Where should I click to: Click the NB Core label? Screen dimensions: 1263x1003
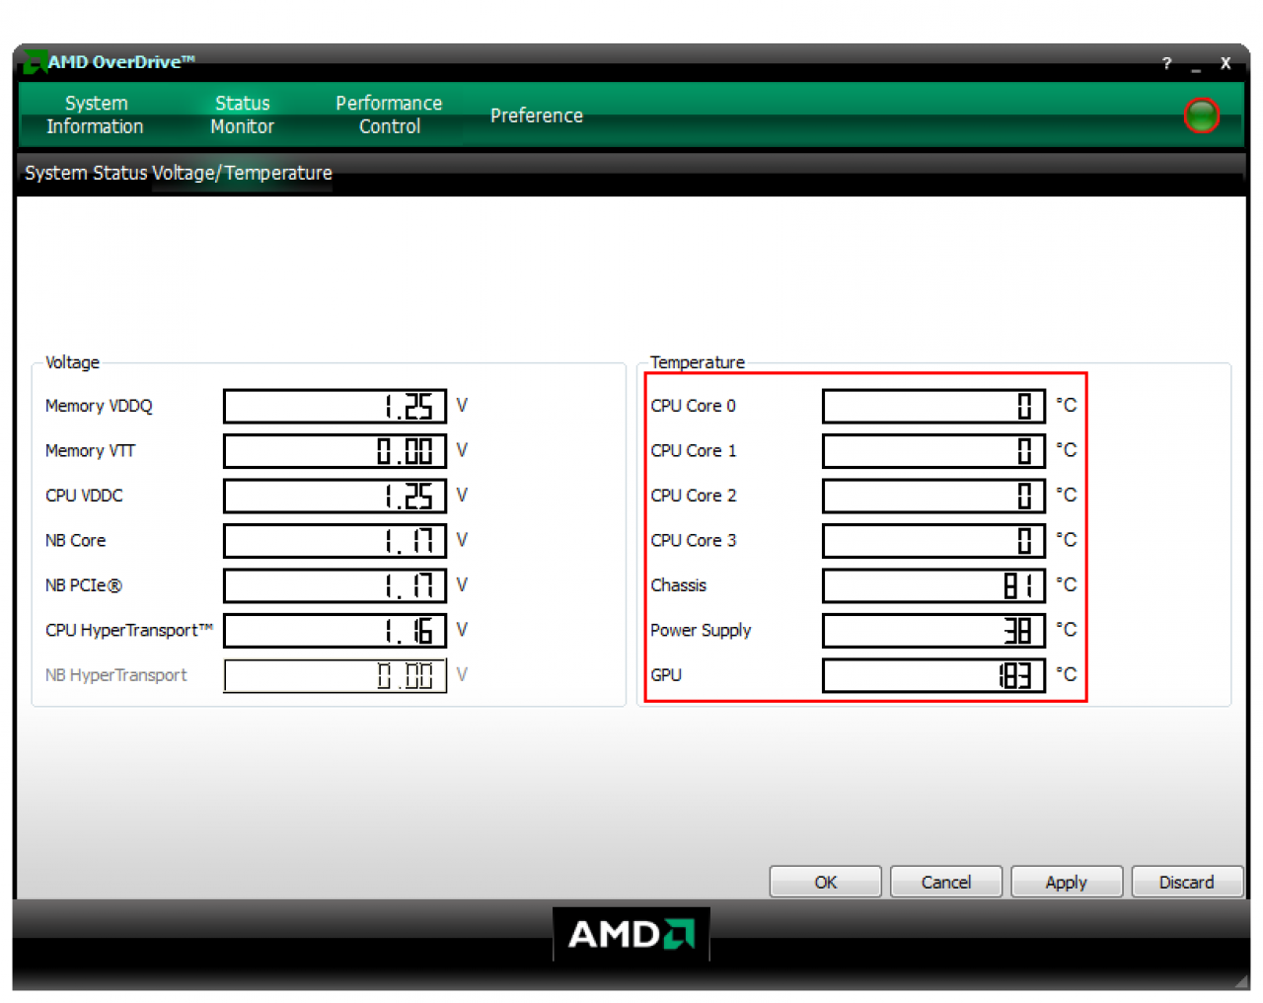pos(75,541)
